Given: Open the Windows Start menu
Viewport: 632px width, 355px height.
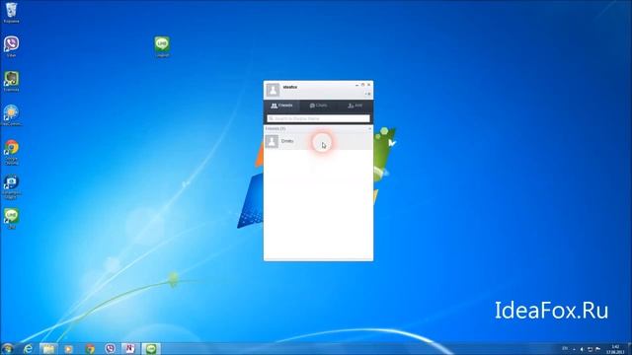Looking at the screenshot, I should tap(7, 348).
